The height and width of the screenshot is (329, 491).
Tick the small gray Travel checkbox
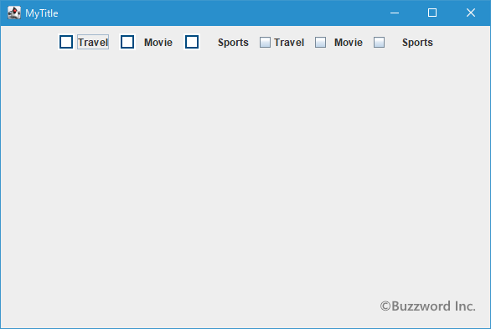265,42
